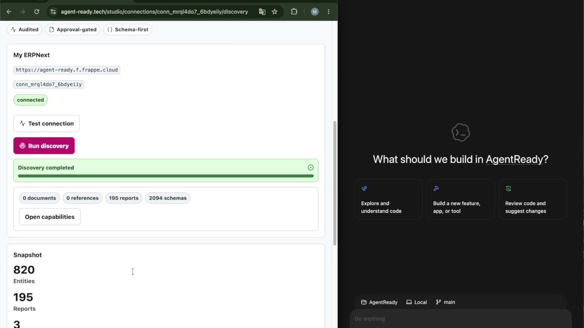Click the discovery progress bar

166,176
